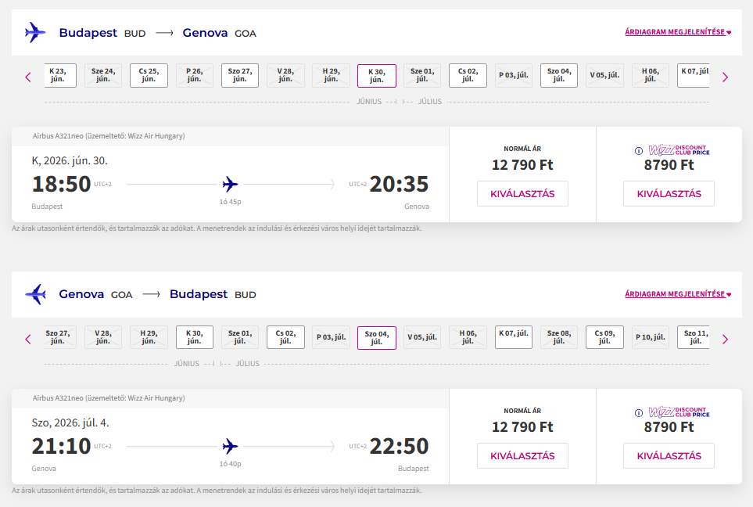The height and width of the screenshot is (507, 753).
Task: Select normal price 12 790 Ft outbound flight
Action: [522, 194]
